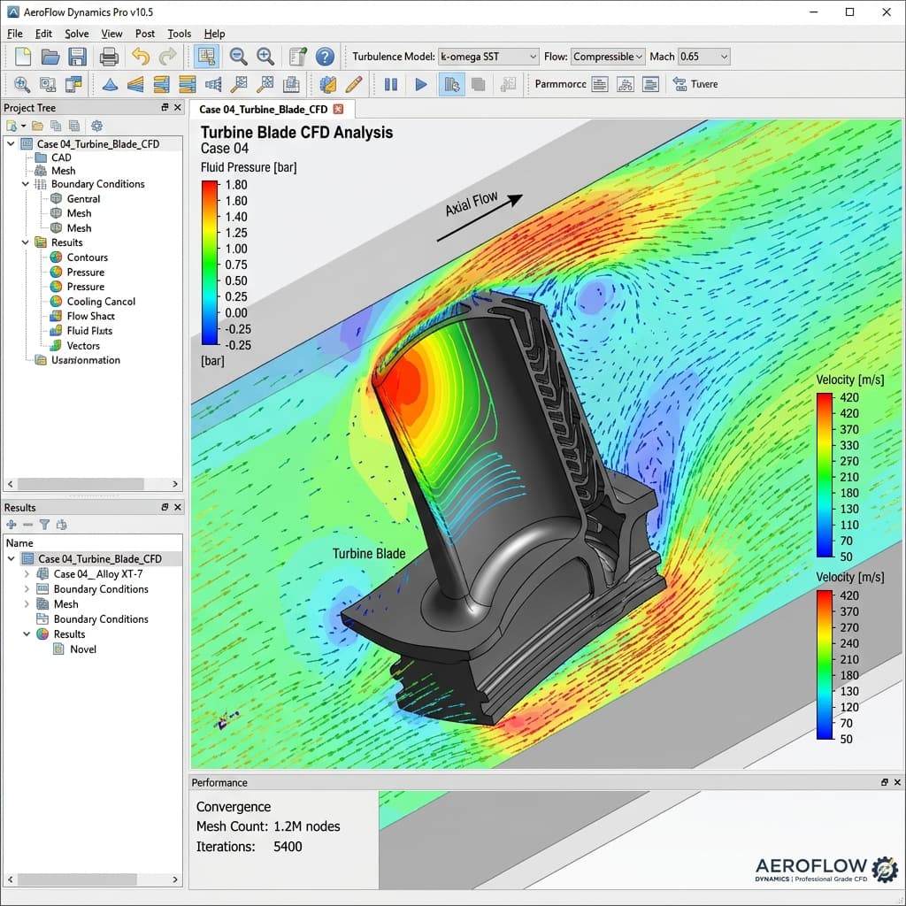Open the Flow type Compressible dropdown
The image size is (906, 906).
(607, 57)
